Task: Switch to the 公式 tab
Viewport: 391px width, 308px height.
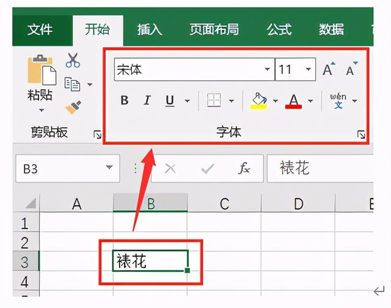Action: 279,29
